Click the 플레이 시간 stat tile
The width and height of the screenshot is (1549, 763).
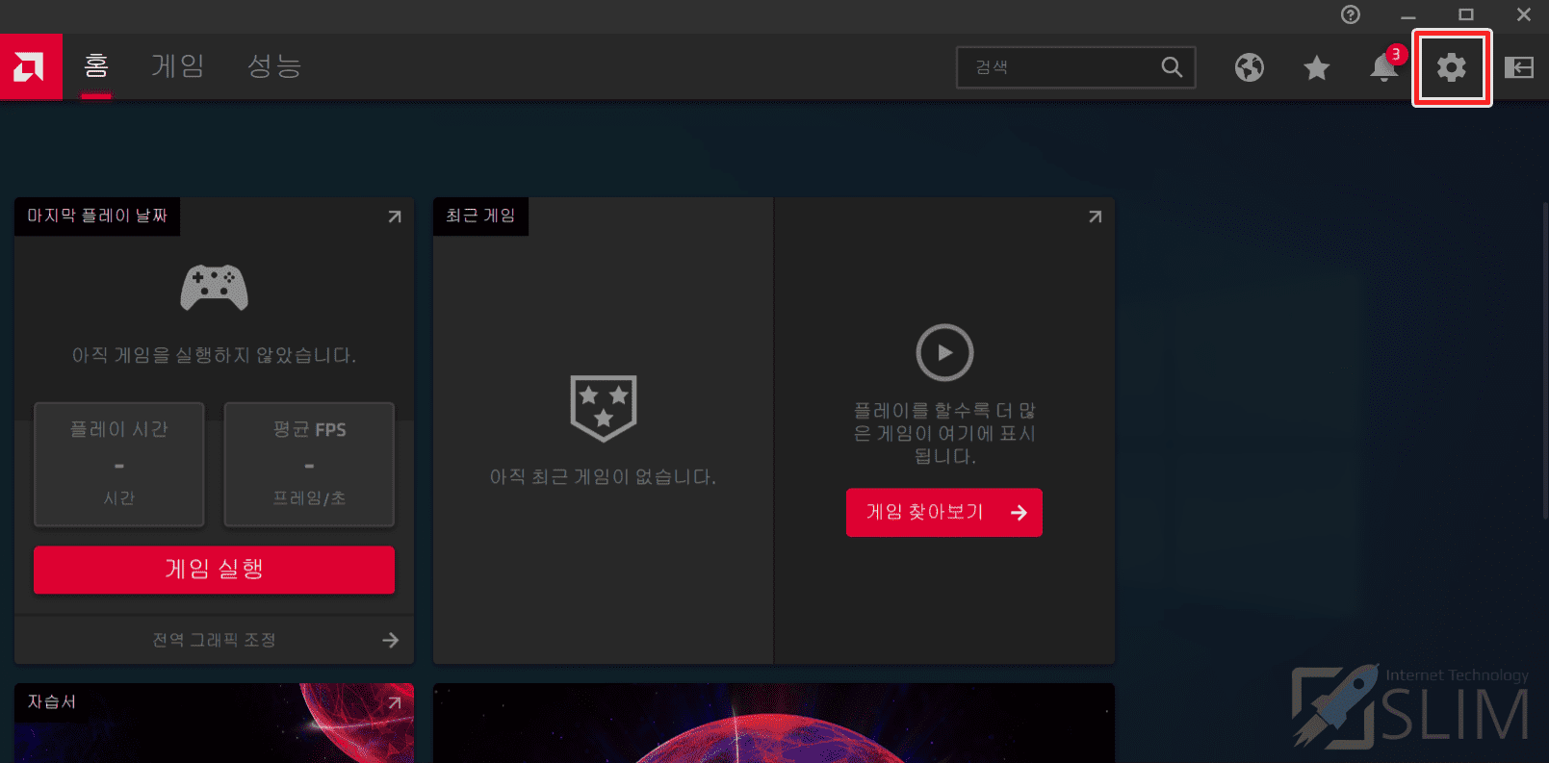coord(119,465)
